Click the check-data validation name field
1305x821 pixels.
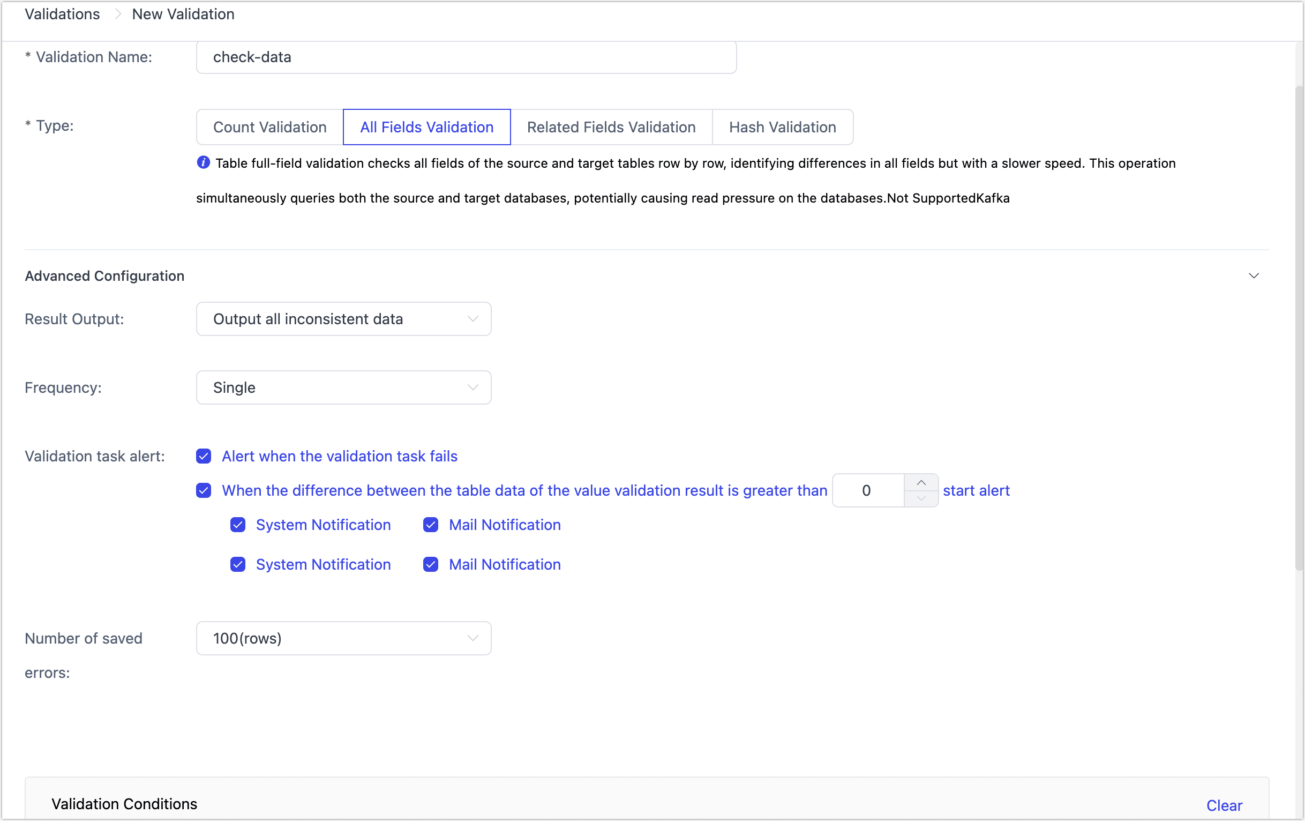(x=466, y=57)
